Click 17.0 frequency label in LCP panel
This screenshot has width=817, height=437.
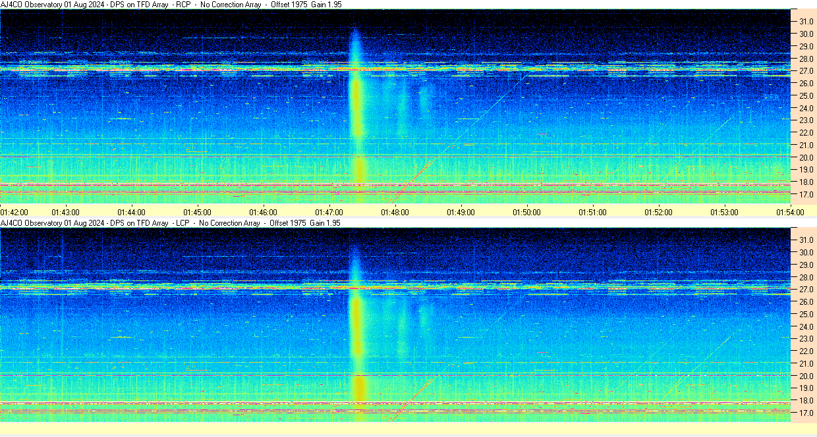click(806, 413)
